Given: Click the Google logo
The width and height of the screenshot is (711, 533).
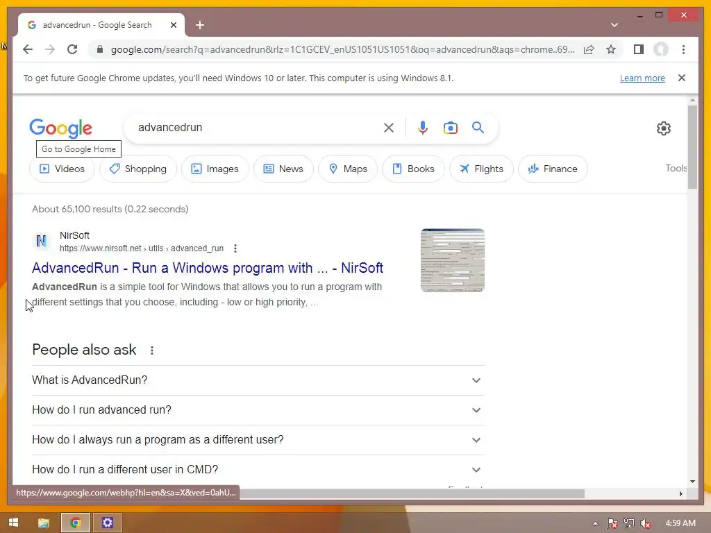Looking at the screenshot, I should tap(61, 128).
